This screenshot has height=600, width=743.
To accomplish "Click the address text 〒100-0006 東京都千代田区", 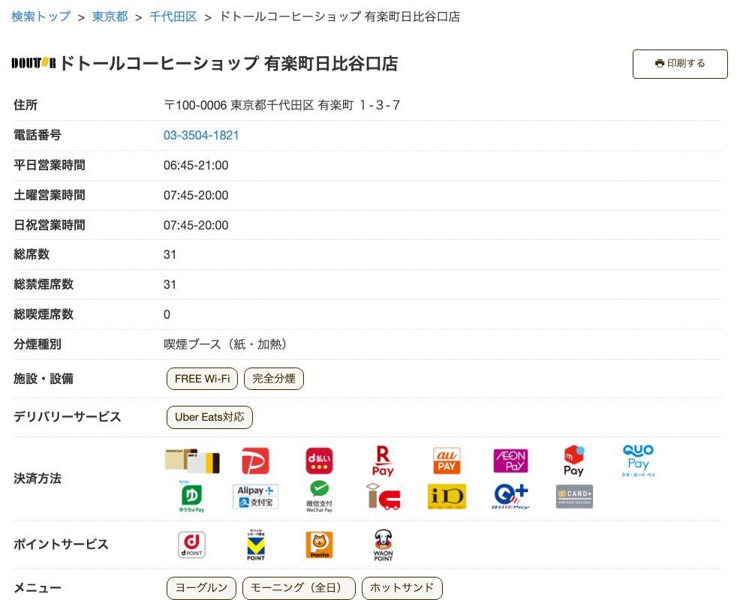I will click(x=239, y=105).
